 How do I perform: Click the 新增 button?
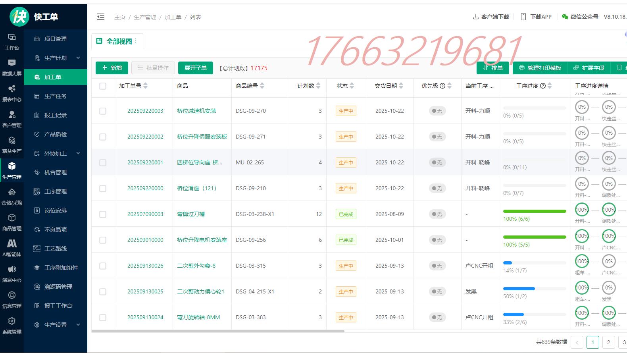[112, 68]
